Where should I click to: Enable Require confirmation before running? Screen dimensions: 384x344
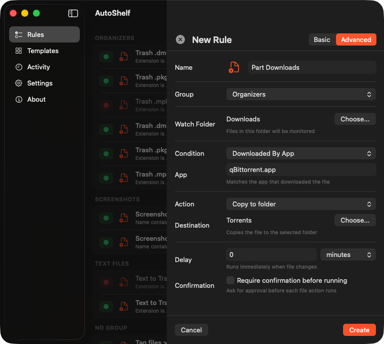[x=230, y=280]
